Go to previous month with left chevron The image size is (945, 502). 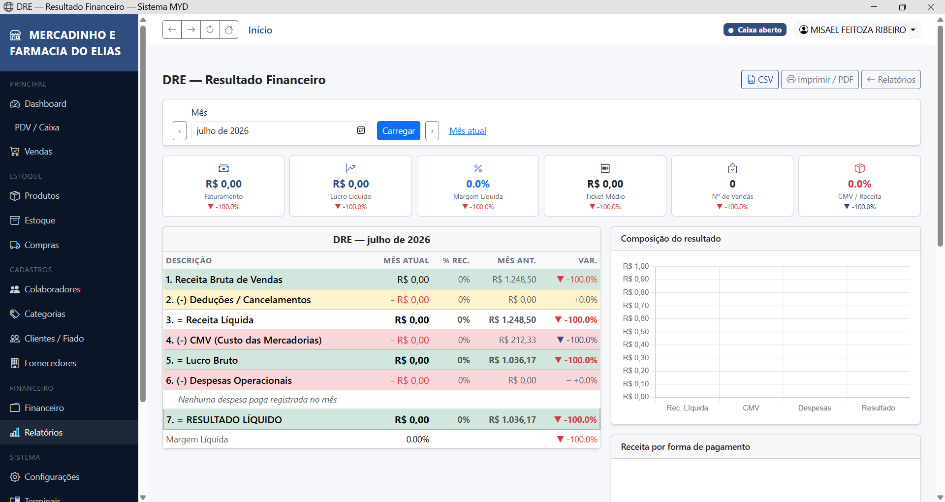pos(180,131)
